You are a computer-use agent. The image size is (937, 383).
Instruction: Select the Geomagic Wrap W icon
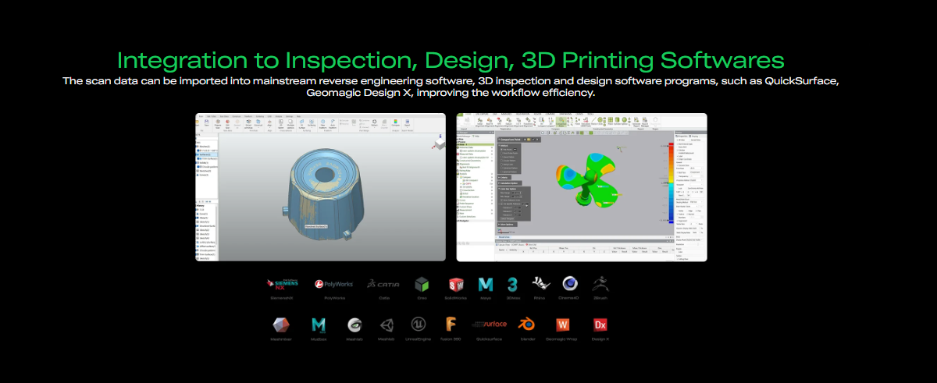click(x=562, y=324)
